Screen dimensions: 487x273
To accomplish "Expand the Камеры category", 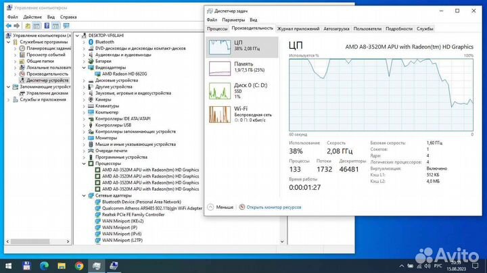I will [x=84, y=99].
